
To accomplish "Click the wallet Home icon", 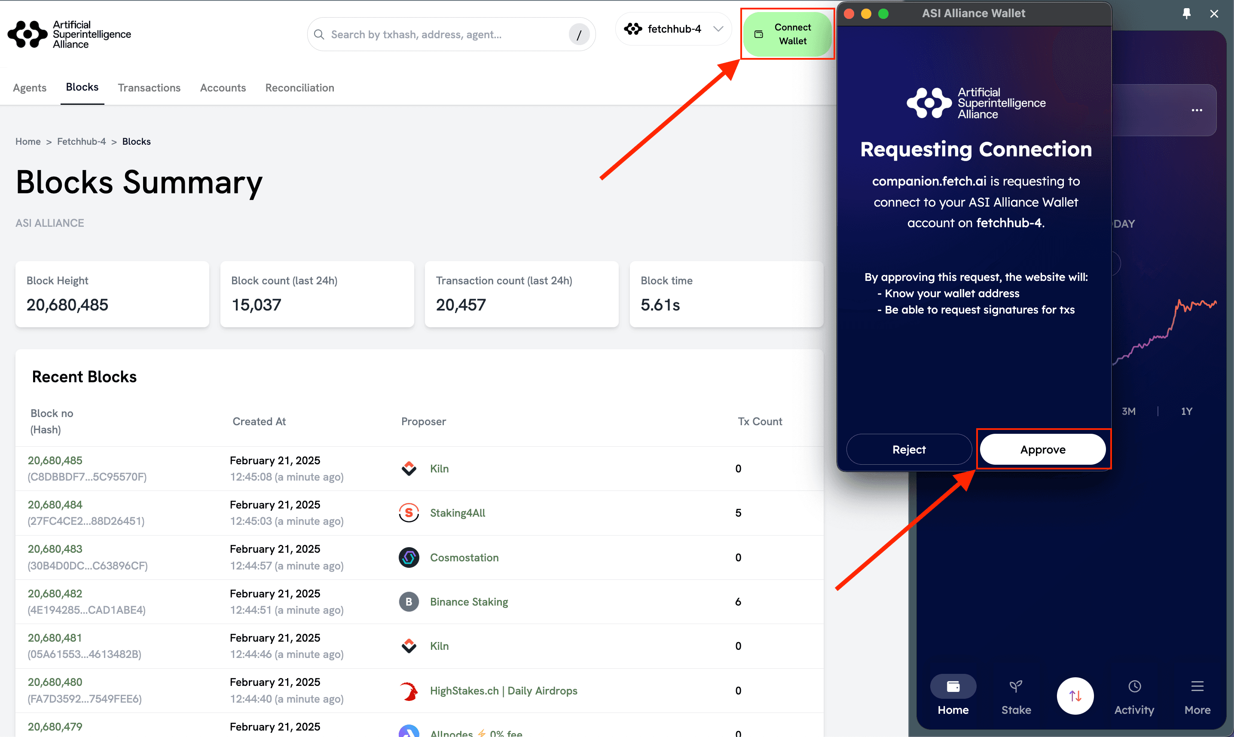I will (953, 687).
